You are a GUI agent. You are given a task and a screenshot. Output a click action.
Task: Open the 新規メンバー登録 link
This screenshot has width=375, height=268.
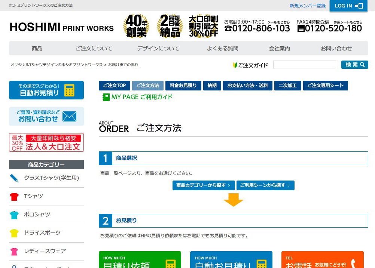[308, 6]
